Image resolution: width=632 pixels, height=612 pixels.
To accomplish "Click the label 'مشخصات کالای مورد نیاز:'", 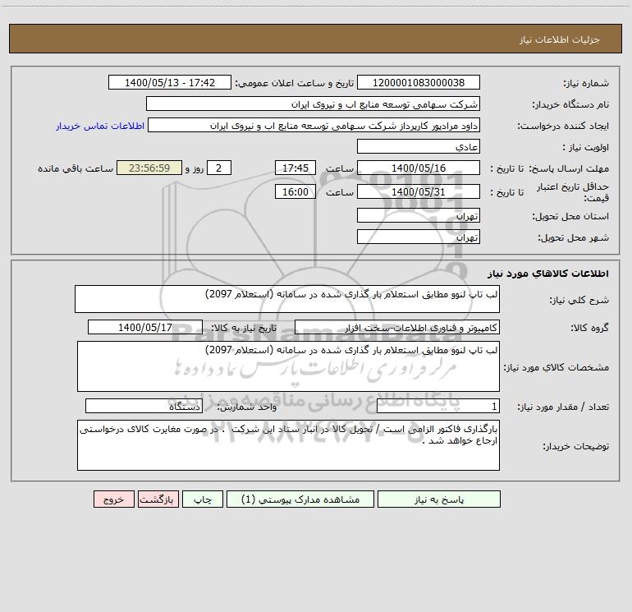I will [x=556, y=367].
